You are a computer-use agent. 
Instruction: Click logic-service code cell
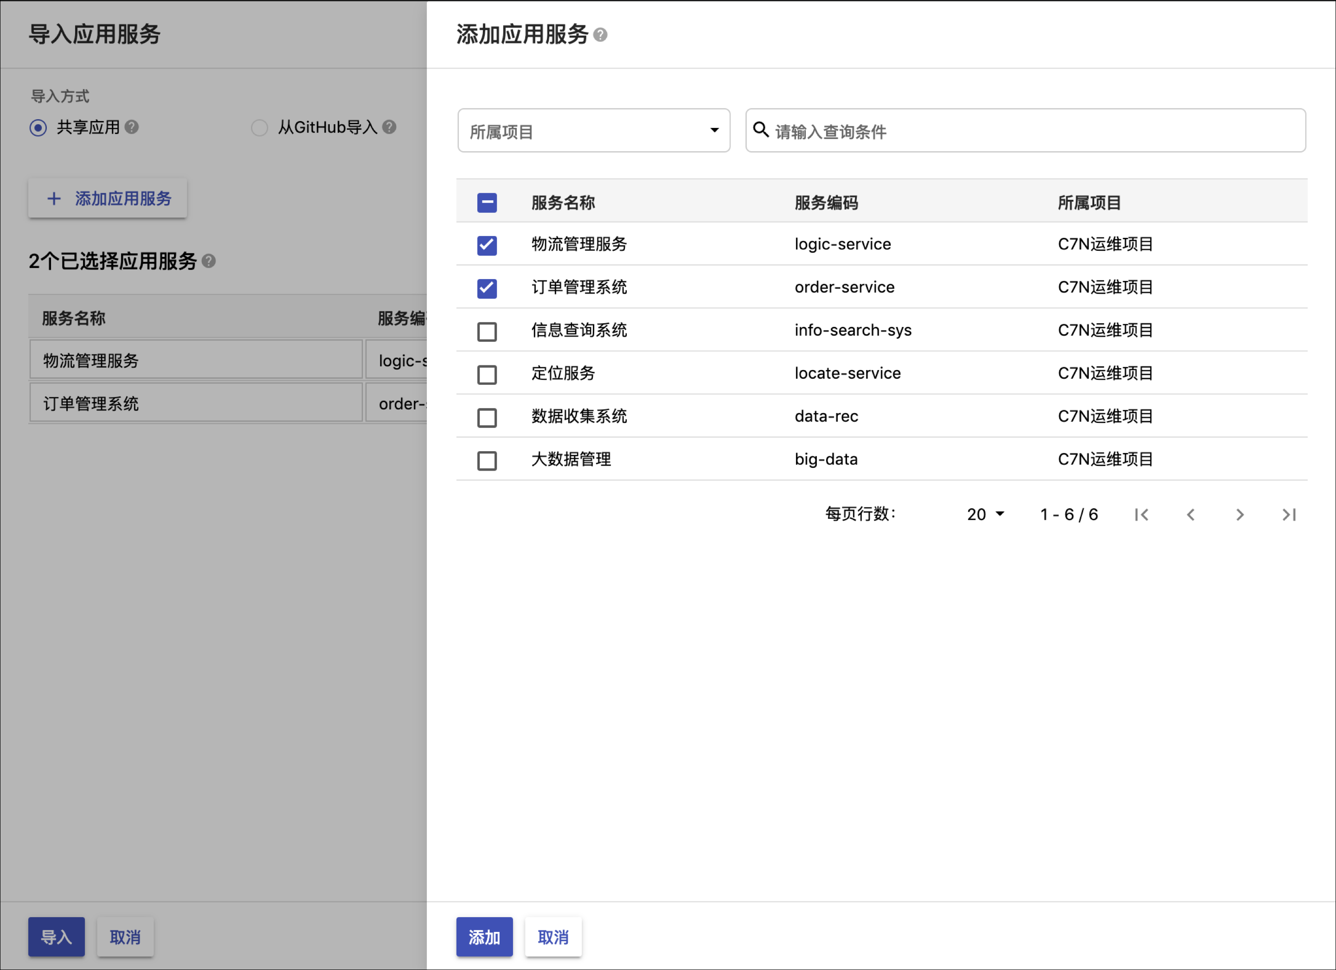(843, 244)
